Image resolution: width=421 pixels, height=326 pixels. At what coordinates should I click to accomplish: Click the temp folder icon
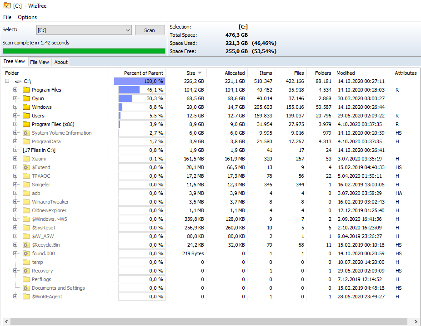(26, 262)
